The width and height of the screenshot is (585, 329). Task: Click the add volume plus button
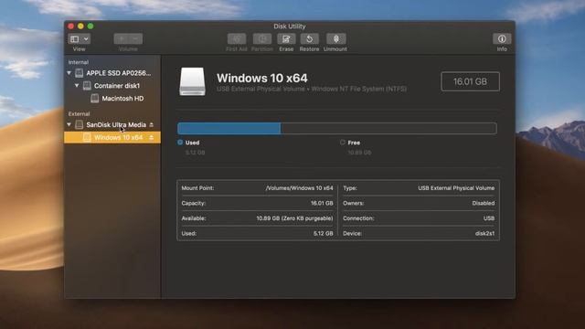tap(122, 38)
